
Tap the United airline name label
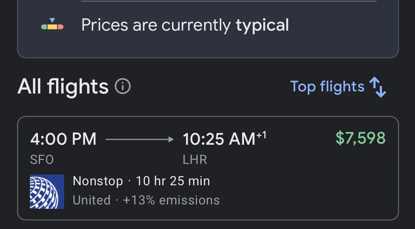(92, 200)
